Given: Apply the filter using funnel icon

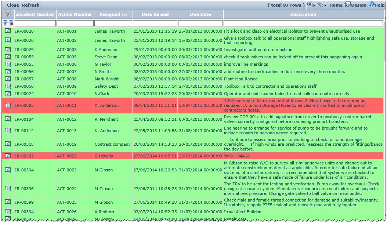Looking at the screenshot, I should (x=5, y=23).
